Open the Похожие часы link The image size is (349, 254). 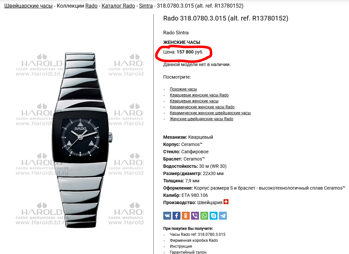183,89
